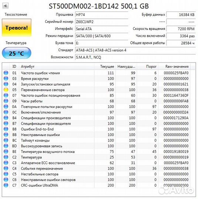The height and width of the screenshot is (199, 198).
Task: Select the Неисправимые ошибки attribute in row BB
Action: 40,135
